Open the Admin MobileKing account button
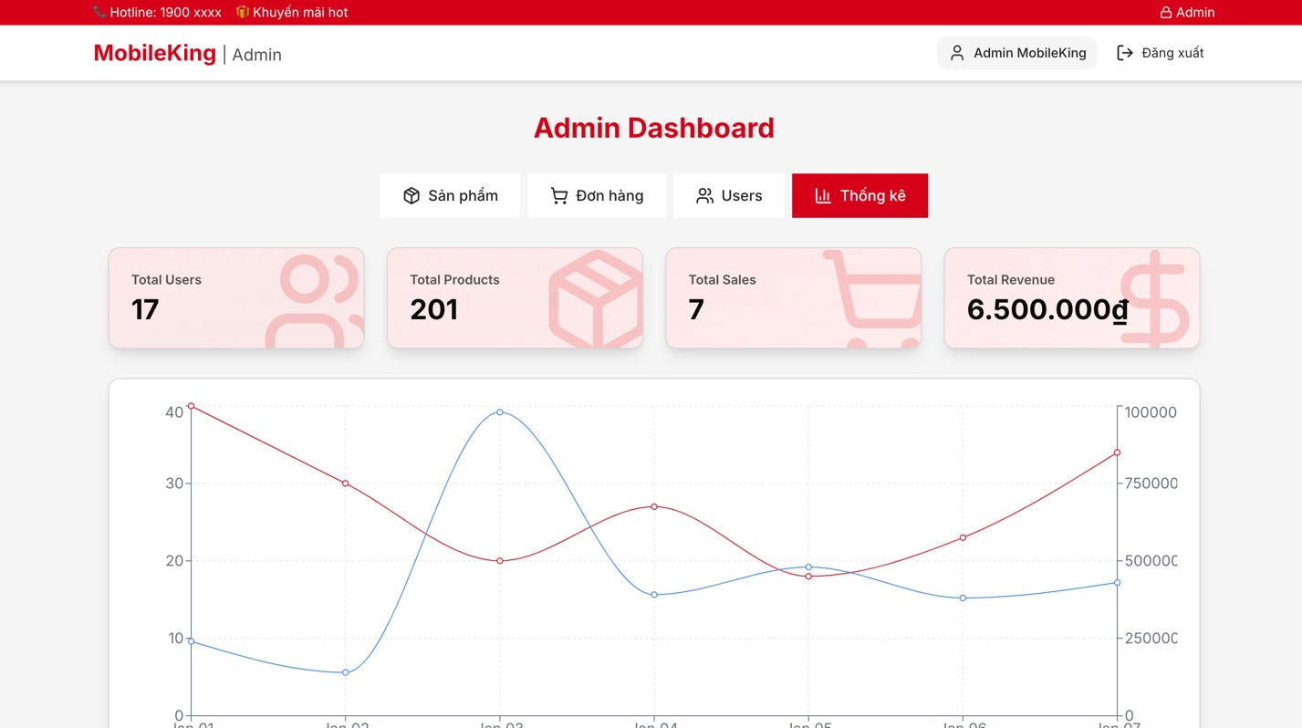The height and width of the screenshot is (728, 1302). pos(1017,53)
